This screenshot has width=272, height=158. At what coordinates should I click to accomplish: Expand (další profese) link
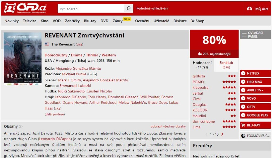[55, 114]
